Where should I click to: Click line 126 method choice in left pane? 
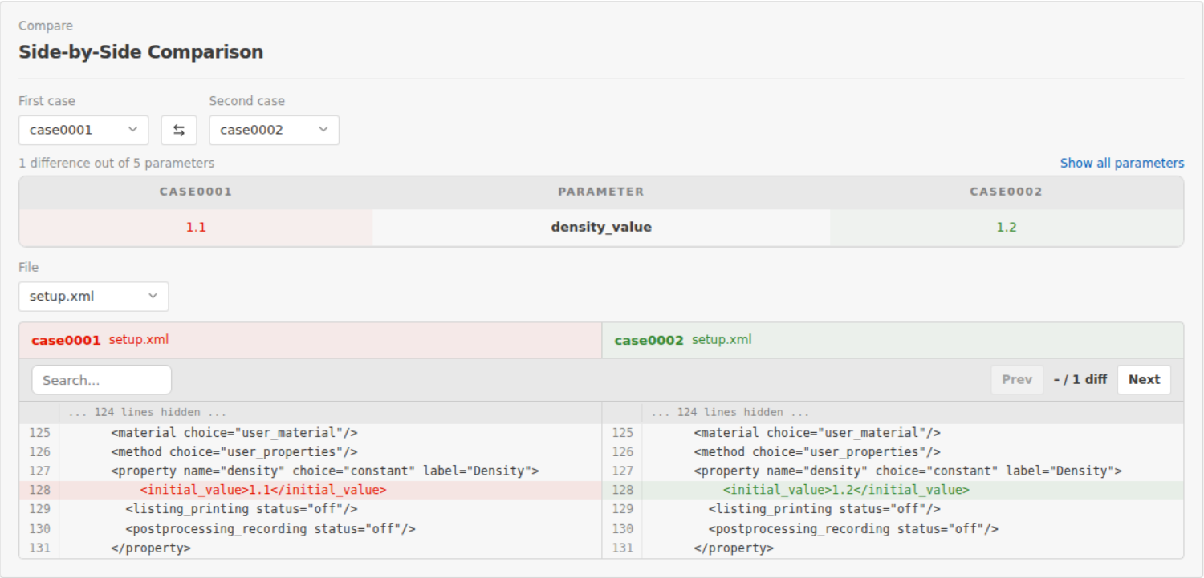[x=311, y=452]
